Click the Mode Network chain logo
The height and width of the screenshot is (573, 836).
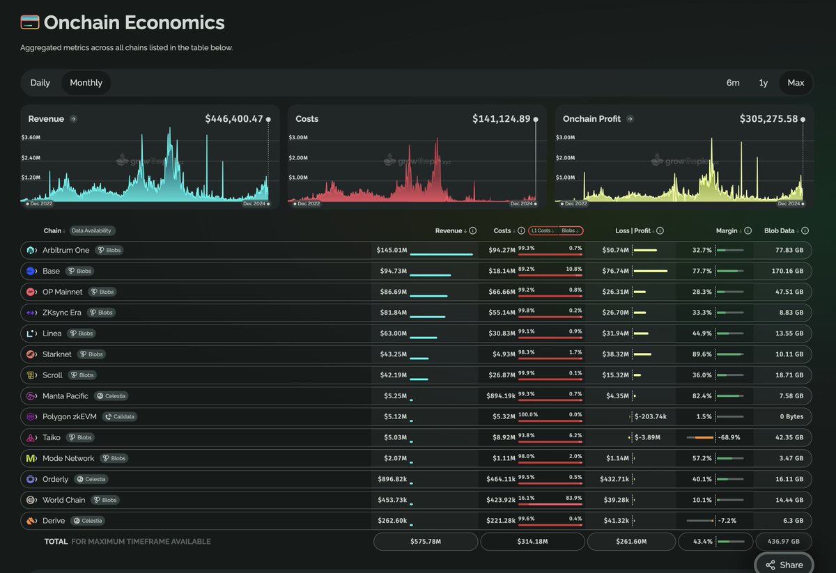31,458
